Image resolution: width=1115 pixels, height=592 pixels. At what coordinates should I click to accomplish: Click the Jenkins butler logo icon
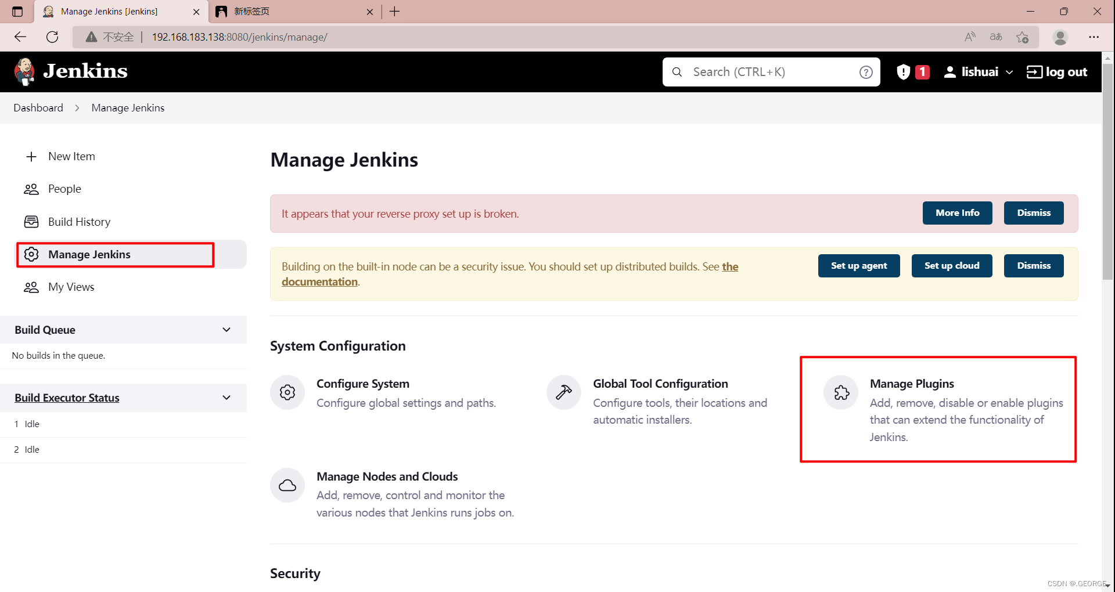pyautogui.click(x=24, y=72)
